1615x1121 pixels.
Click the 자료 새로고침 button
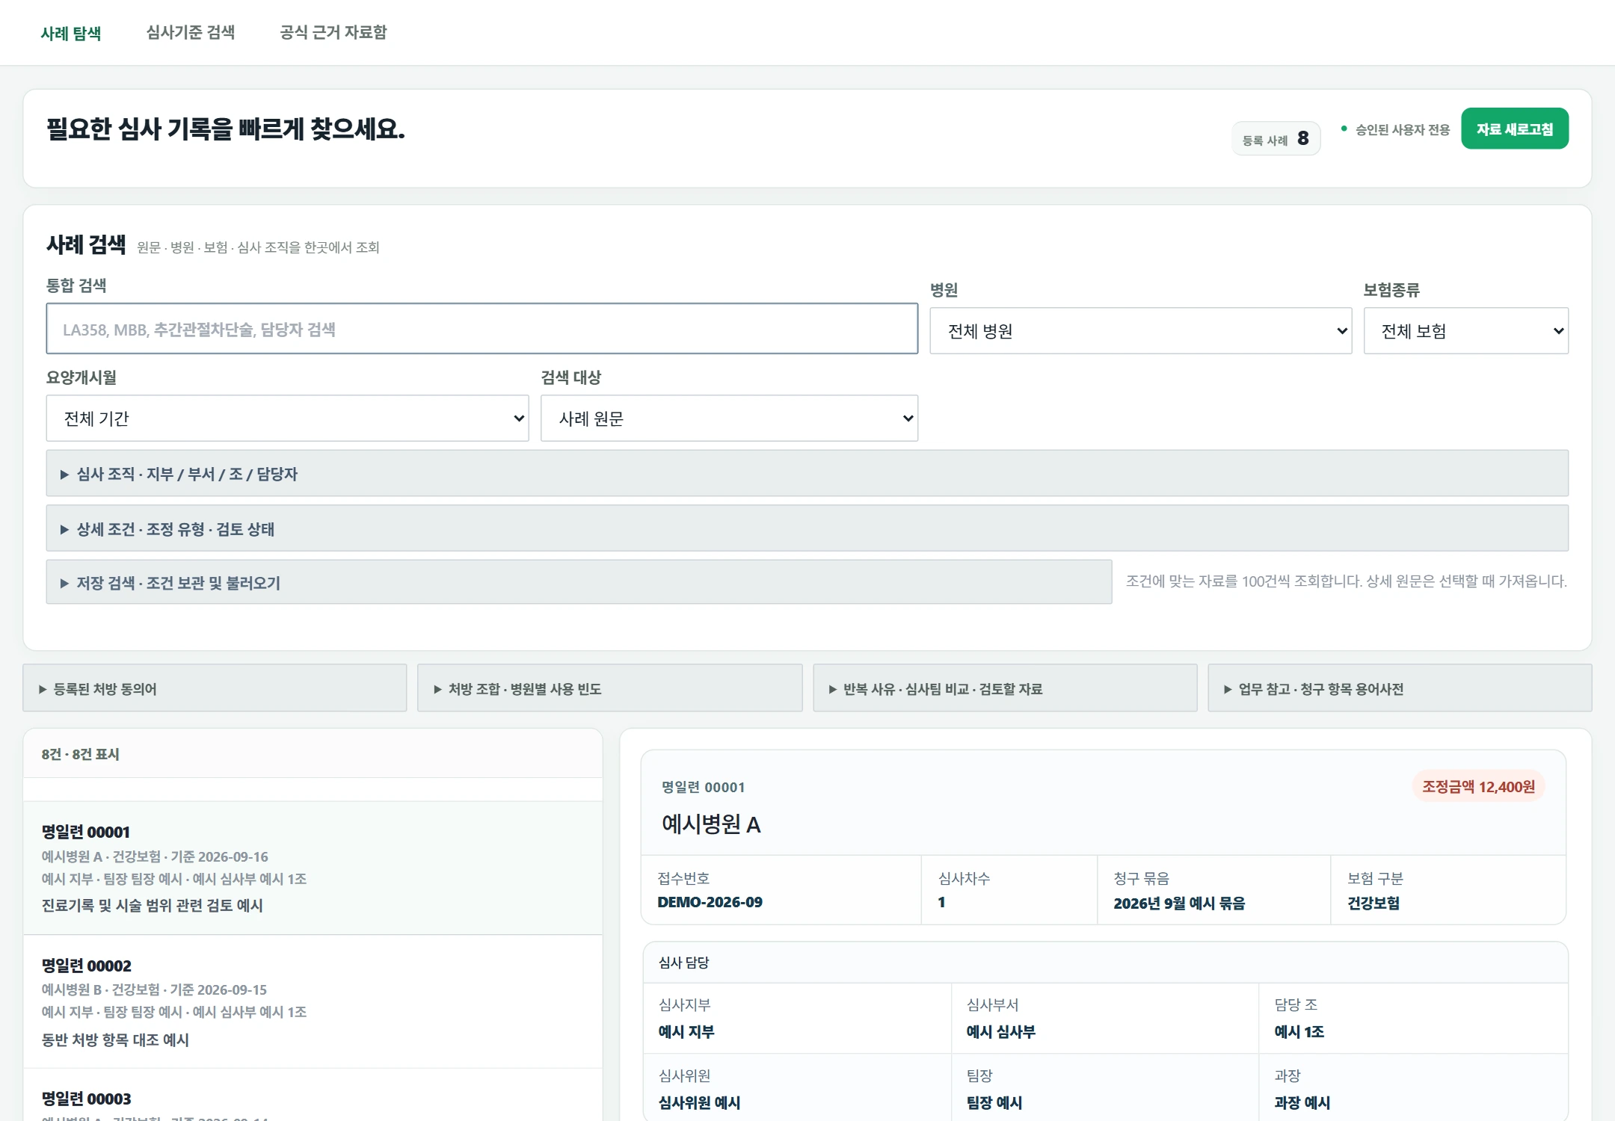coord(1515,129)
